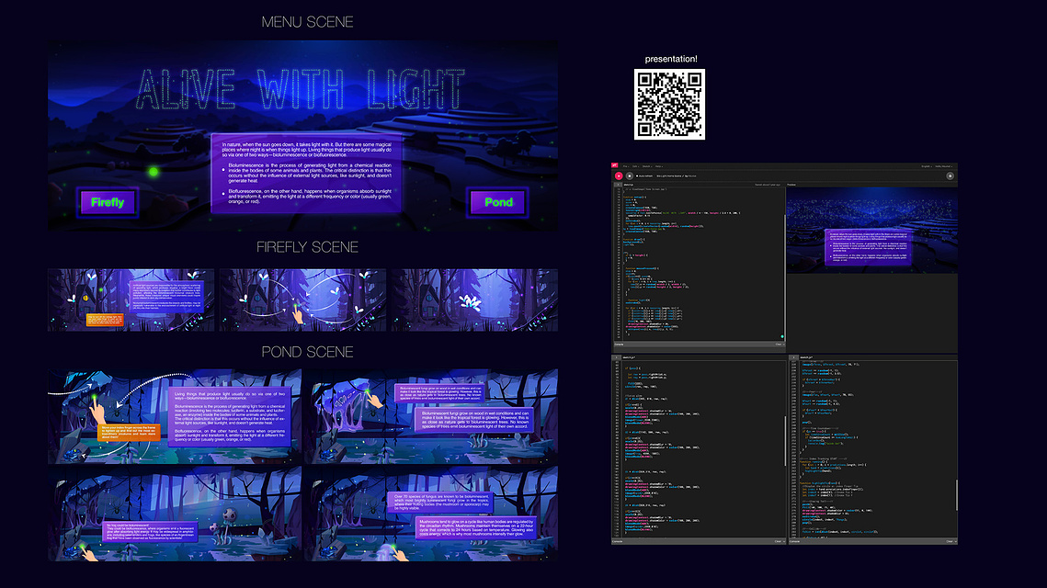Open the first firefly scene thumbnail with text panel
Viewport: 1047px width, 588px height.
[x=131, y=300]
